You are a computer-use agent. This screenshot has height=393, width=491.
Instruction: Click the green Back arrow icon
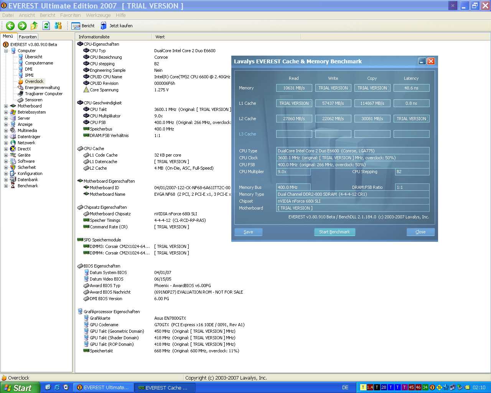(x=10, y=26)
